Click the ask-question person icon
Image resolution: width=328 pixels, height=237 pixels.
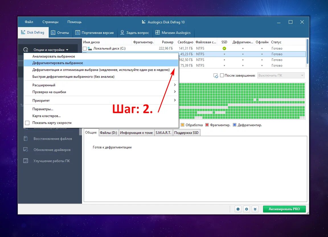tap(122, 32)
